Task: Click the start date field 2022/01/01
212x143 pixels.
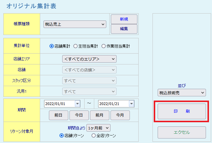Action: pyautogui.click(x=59, y=104)
